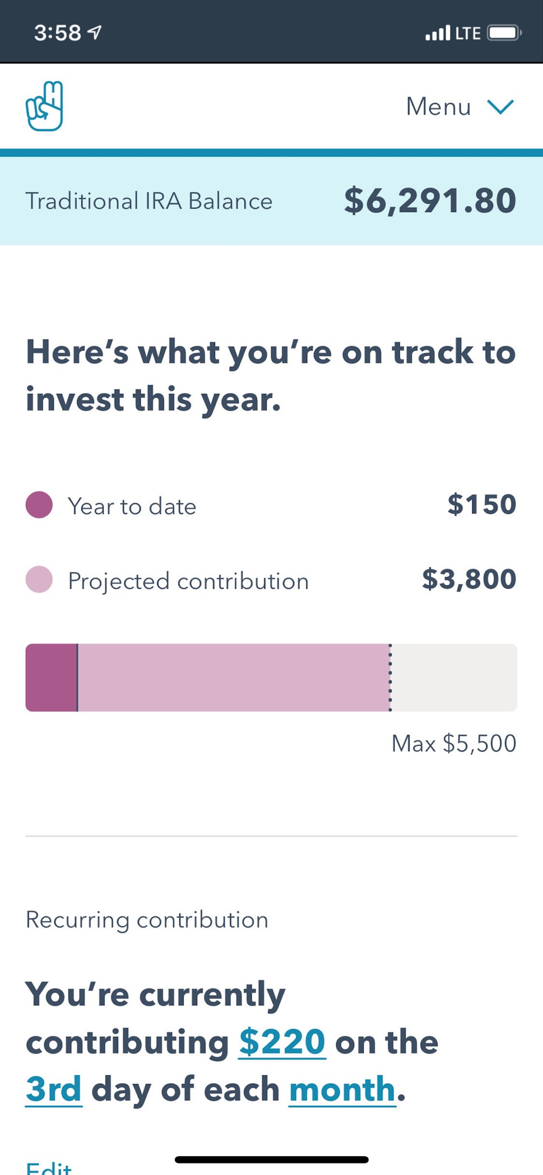Tap the LTE network indicator
The width and height of the screenshot is (543, 1175).
(468, 33)
